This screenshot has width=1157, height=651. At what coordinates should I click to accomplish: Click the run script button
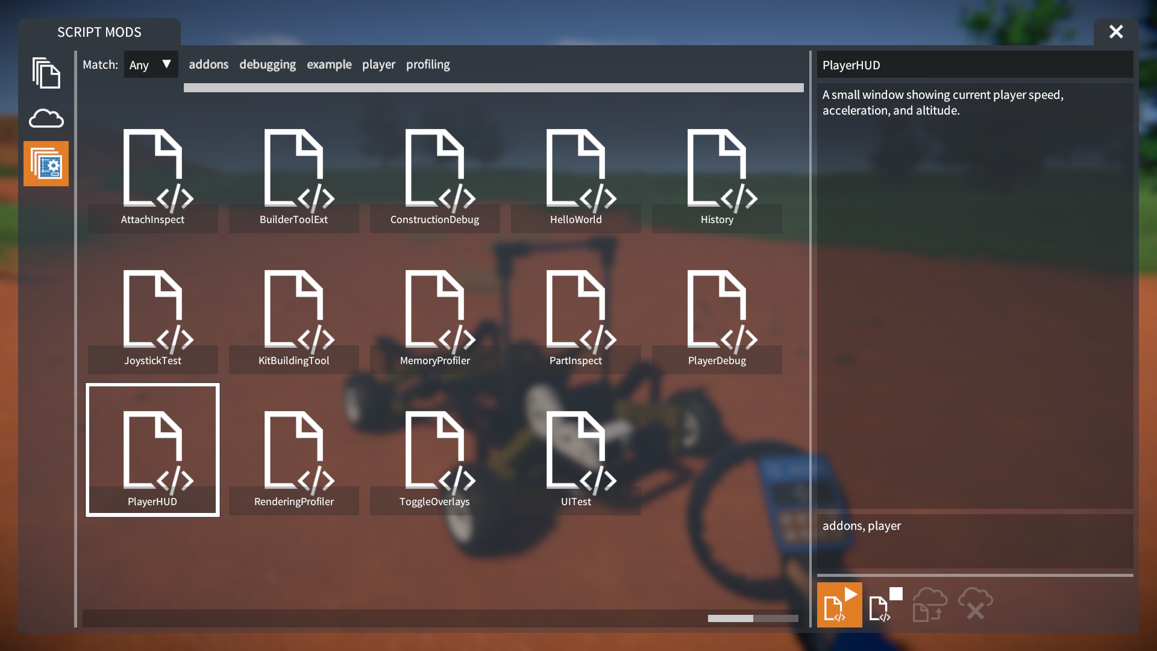click(x=839, y=605)
